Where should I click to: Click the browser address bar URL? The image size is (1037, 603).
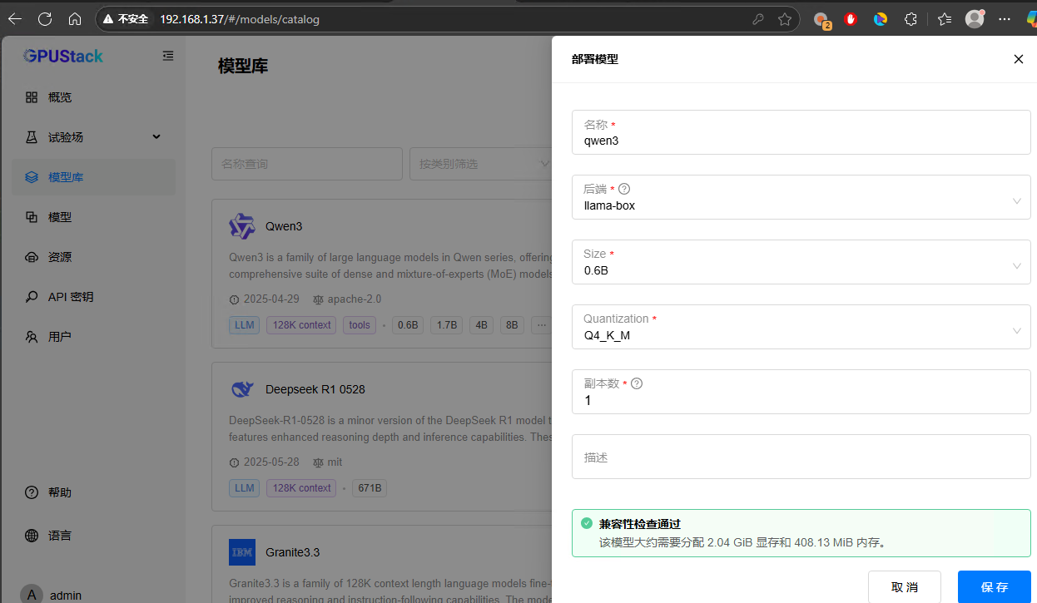pos(240,18)
